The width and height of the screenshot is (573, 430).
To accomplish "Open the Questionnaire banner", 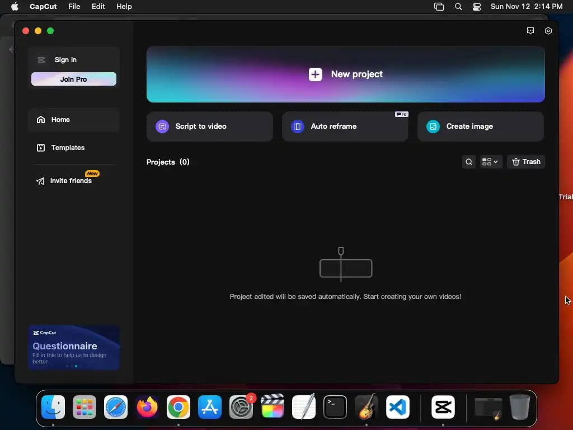I will [74, 348].
